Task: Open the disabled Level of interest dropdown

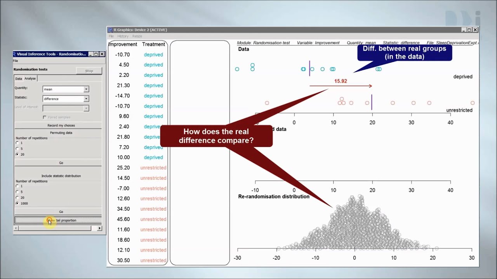Action: point(66,108)
